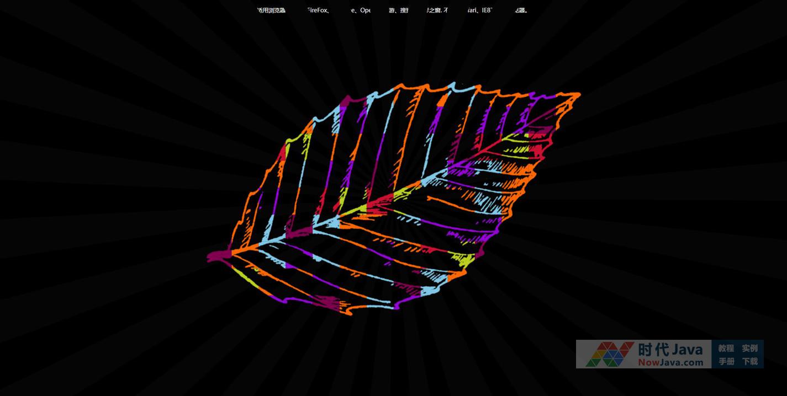
Task: Open the 手册 manual link
Action: point(726,361)
